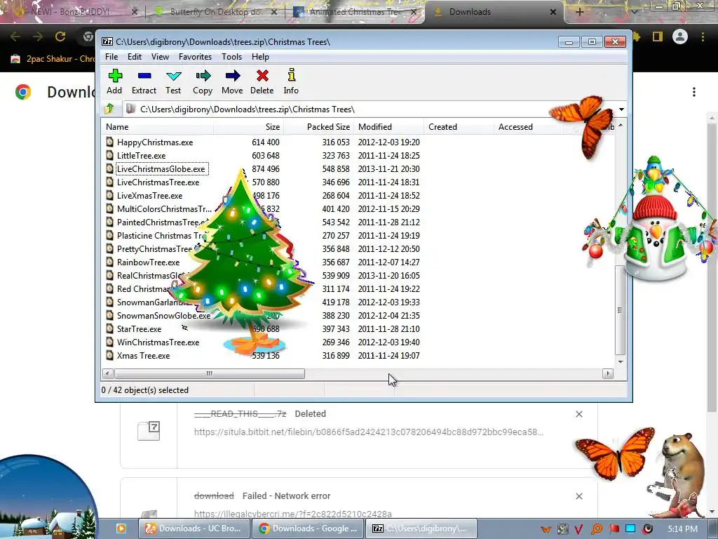
Task: Select the StarTree.exe file icon
Action: (x=109, y=328)
